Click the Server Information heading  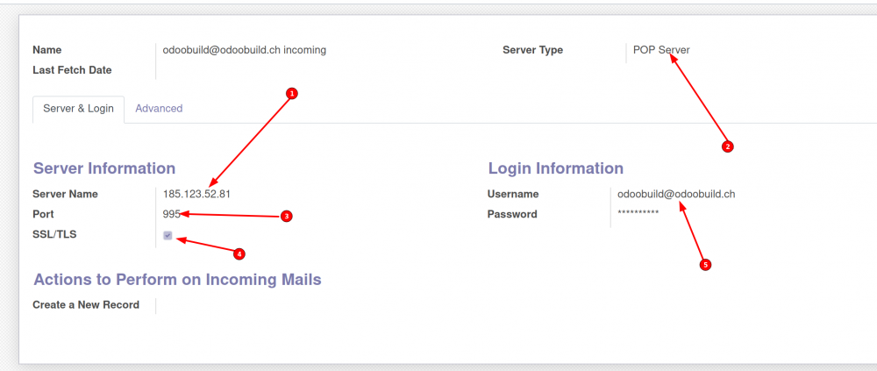pyautogui.click(x=104, y=168)
